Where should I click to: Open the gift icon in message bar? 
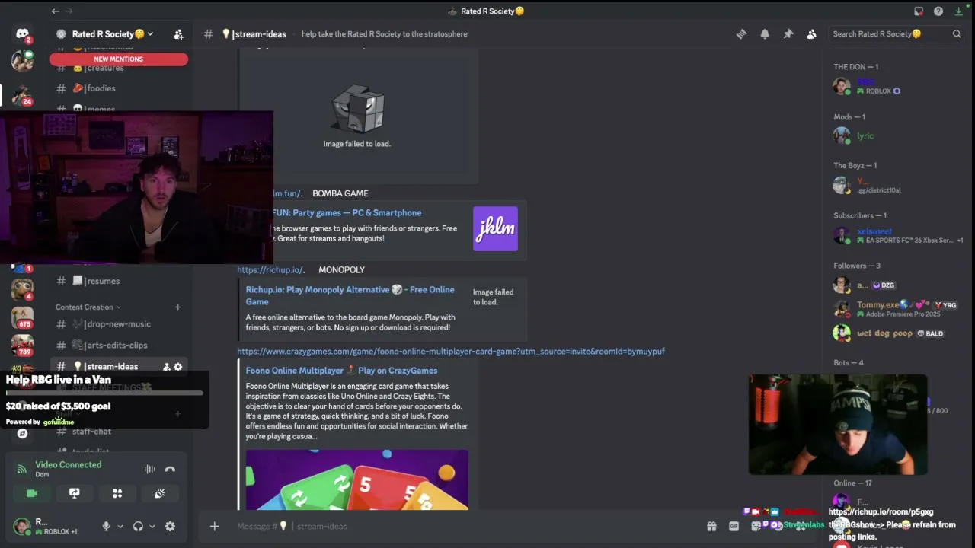point(711,526)
